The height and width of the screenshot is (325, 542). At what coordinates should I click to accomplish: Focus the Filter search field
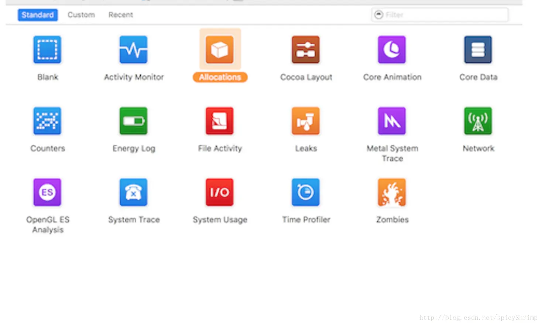(x=440, y=15)
